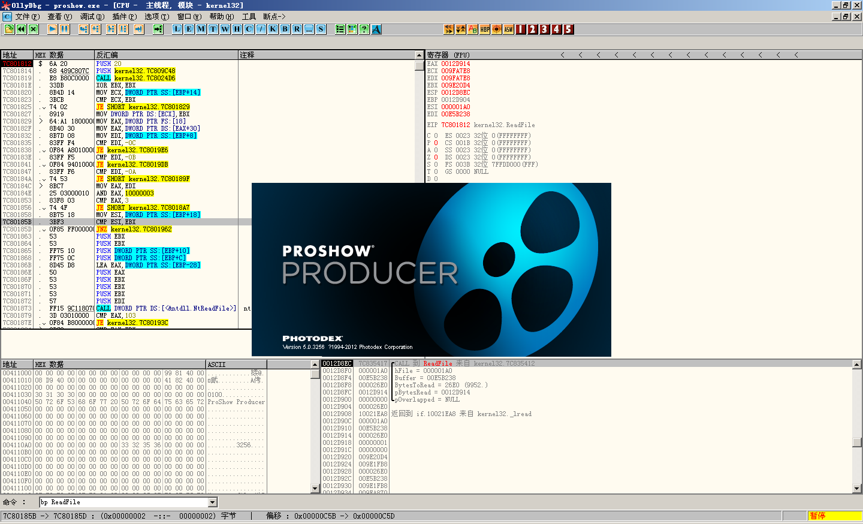Click the Restart program rewind icon
863x524 pixels.
[x=21, y=29]
